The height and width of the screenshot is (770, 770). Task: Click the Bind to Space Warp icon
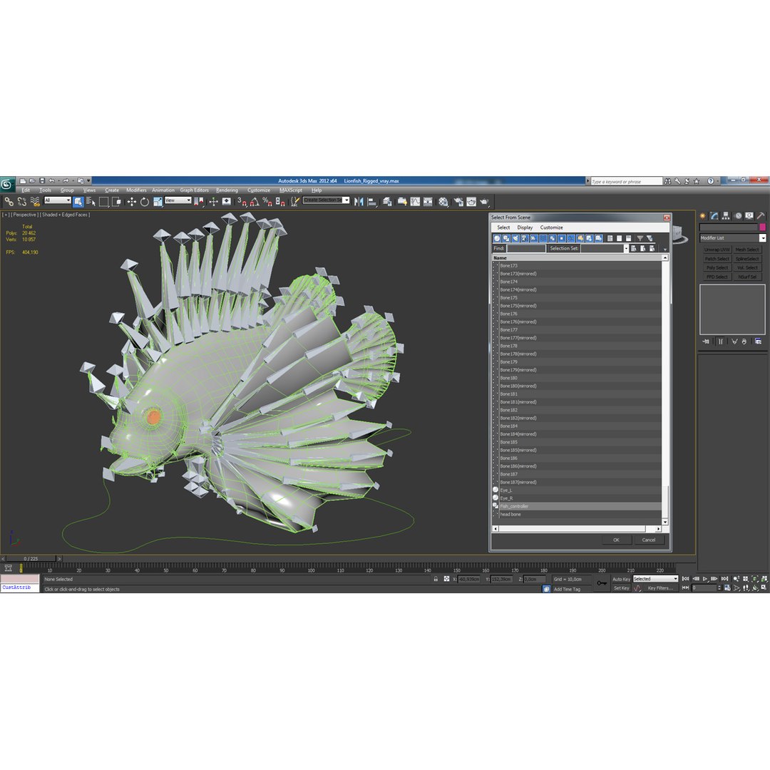coord(35,201)
